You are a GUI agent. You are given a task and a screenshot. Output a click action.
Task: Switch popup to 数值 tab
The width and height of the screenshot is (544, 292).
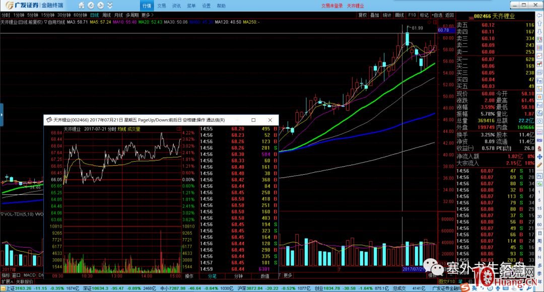pos(265,276)
